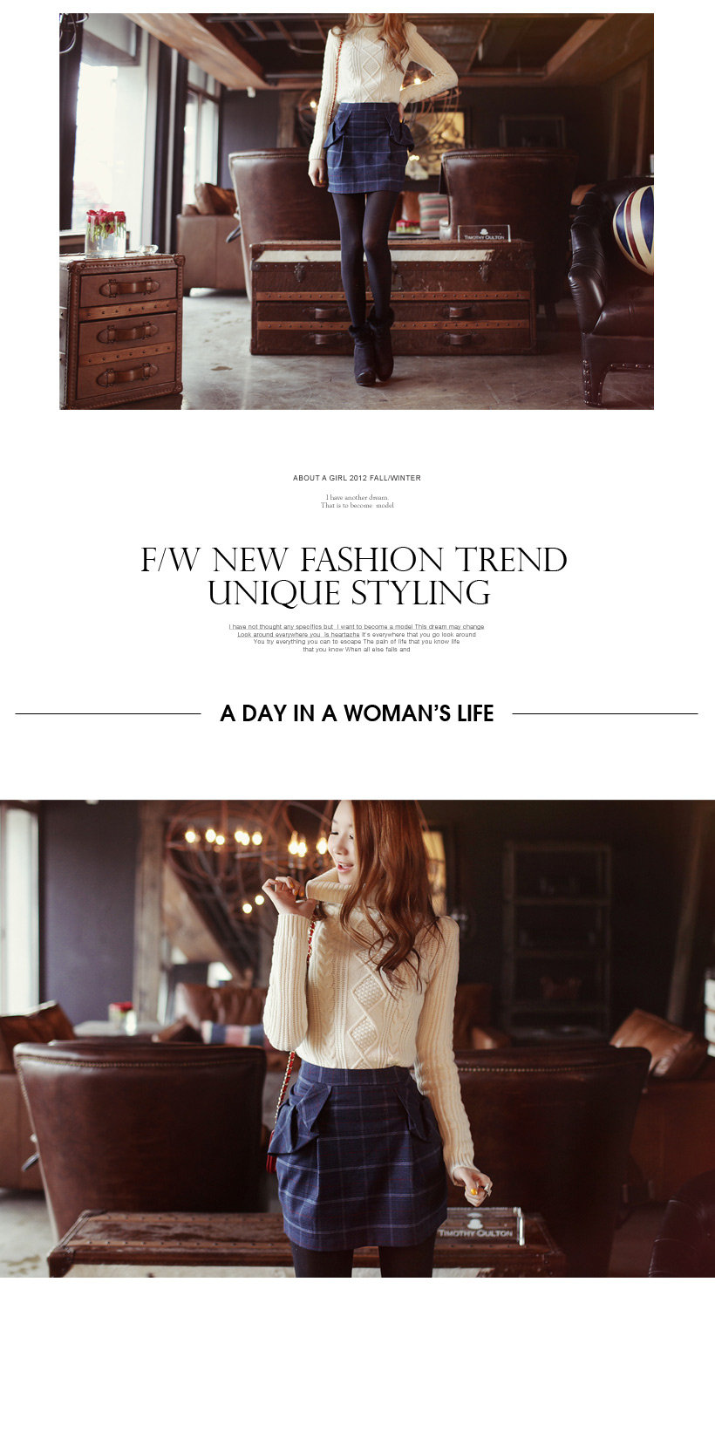Click the Union Jack pillow in top photo
The width and height of the screenshot is (715, 1432).
coord(635,228)
